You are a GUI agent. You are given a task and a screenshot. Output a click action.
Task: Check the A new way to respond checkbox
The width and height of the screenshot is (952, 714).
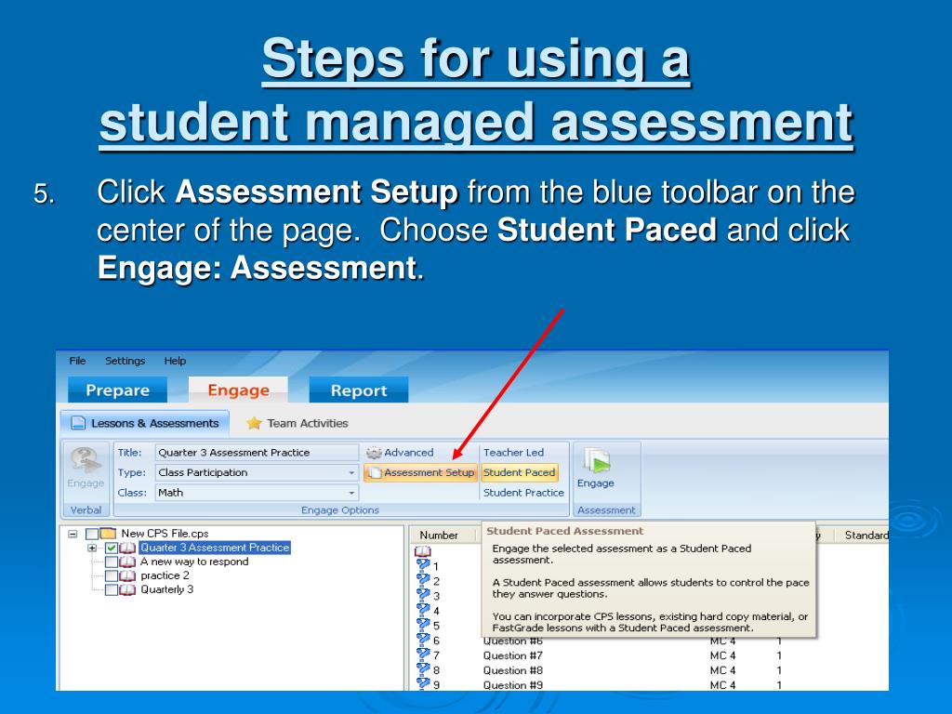click(x=112, y=562)
